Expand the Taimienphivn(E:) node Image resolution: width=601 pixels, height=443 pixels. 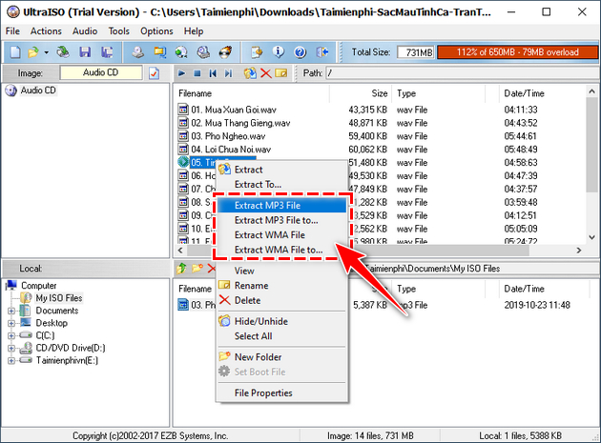click(x=11, y=361)
